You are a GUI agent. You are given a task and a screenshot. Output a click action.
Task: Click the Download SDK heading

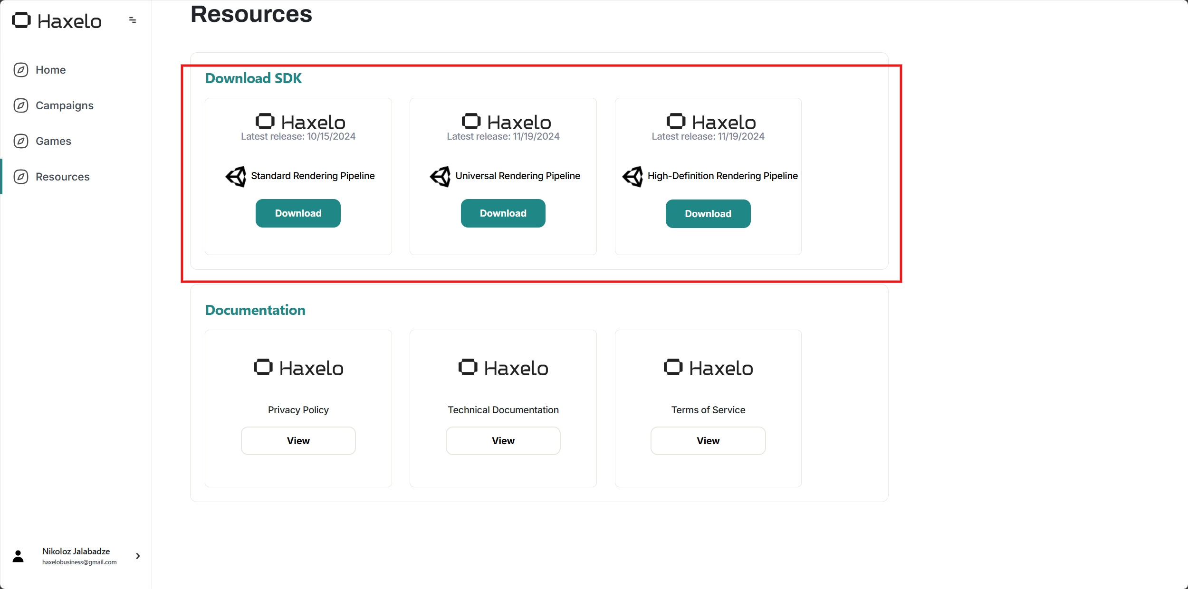pyautogui.click(x=253, y=78)
